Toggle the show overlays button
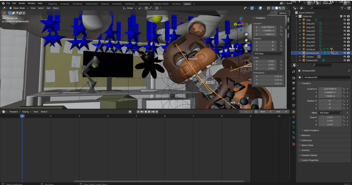Viewport: 352px width, 185px height. point(260,8)
